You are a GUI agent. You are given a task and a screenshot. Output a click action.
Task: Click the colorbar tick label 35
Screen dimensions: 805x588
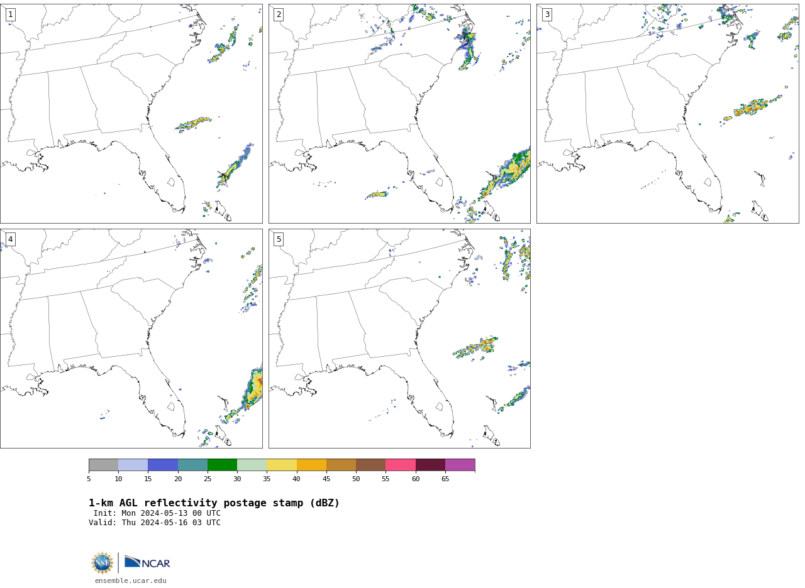(267, 479)
